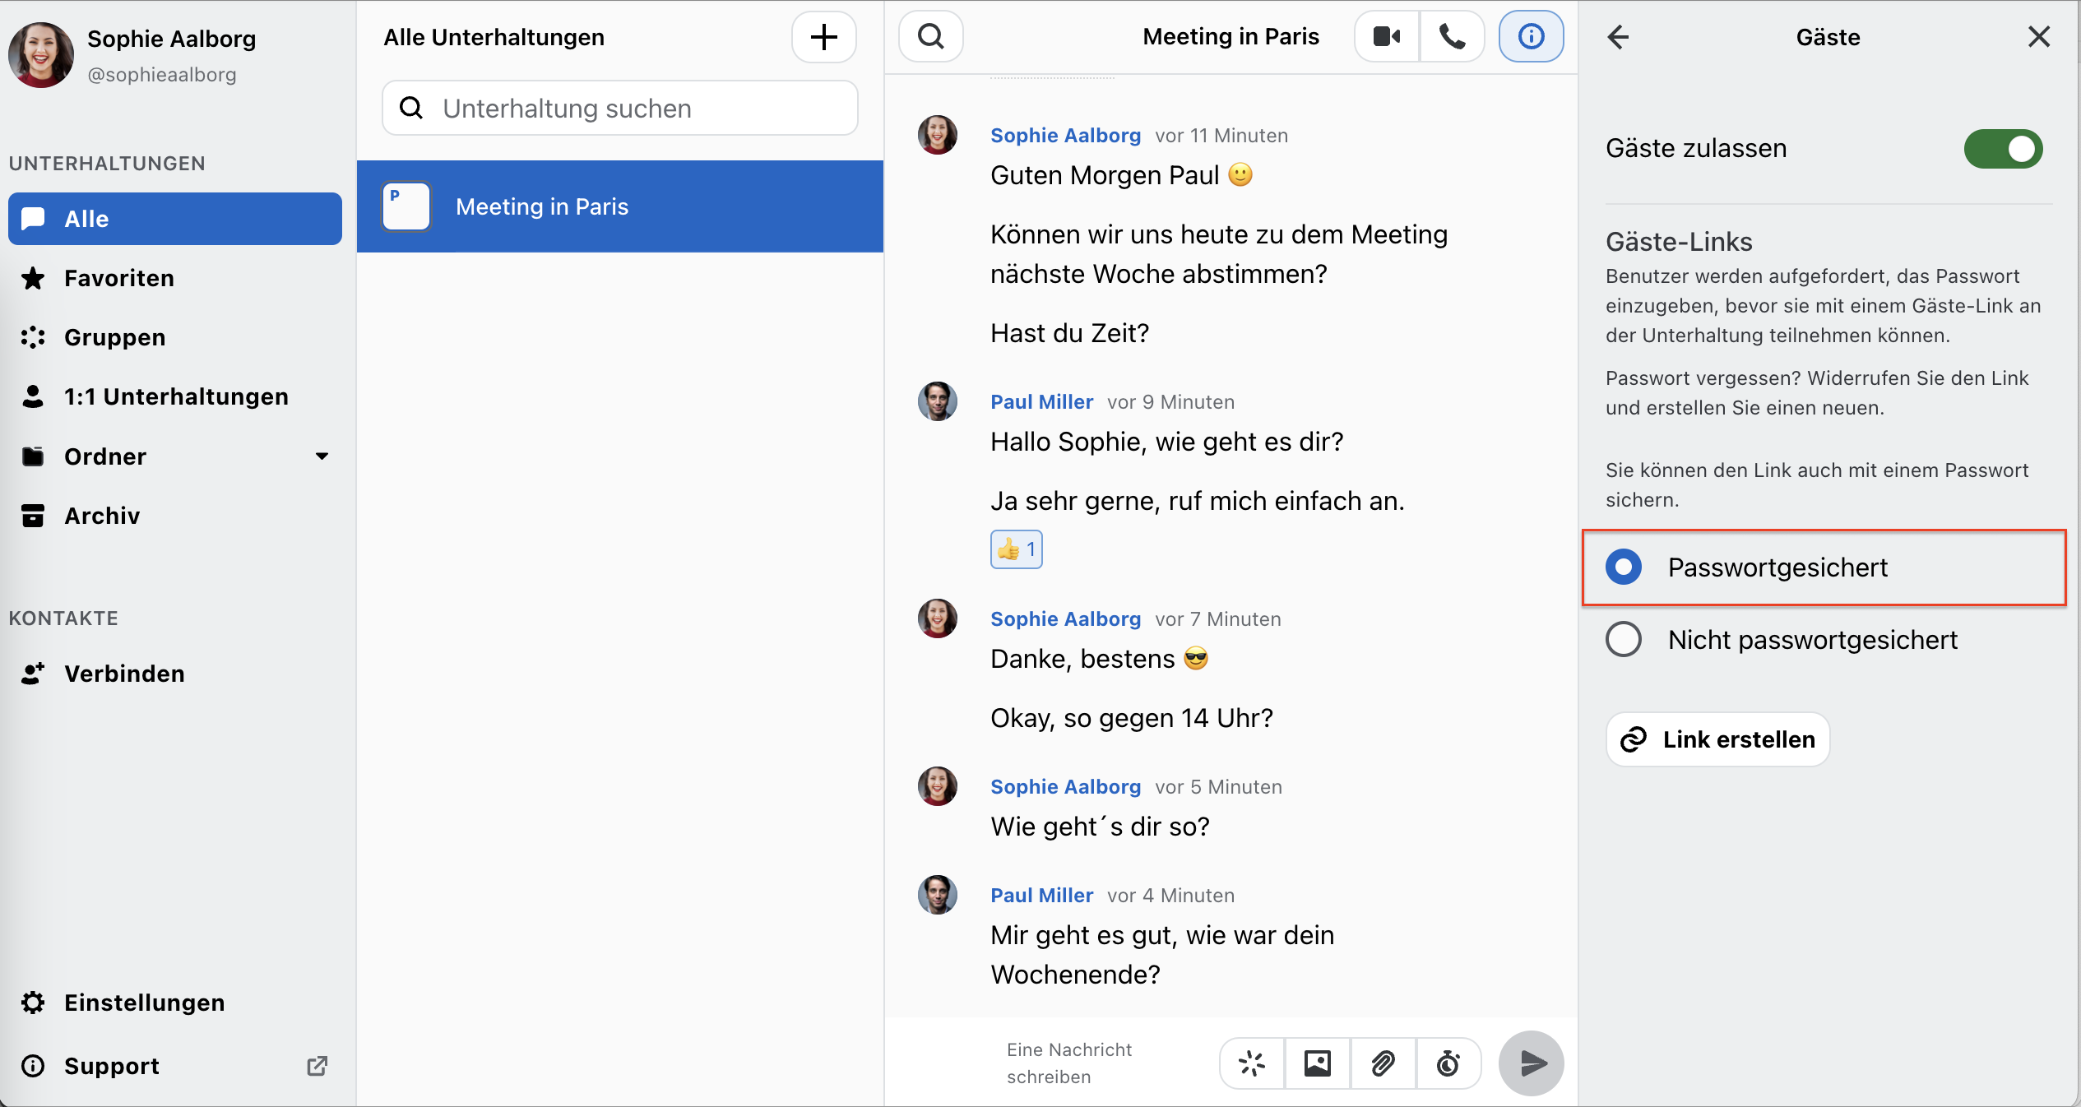Open the Meeting in Paris conversation
Image resolution: width=2081 pixels, height=1107 pixels.
coord(620,206)
